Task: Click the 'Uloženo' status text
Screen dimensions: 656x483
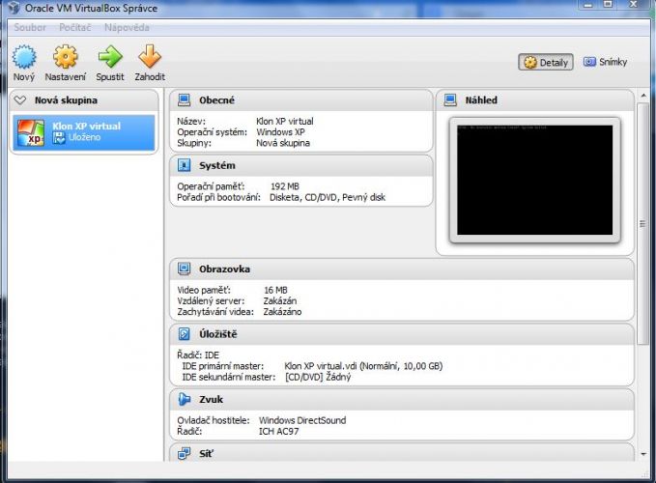Action: click(x=84, y=137)
